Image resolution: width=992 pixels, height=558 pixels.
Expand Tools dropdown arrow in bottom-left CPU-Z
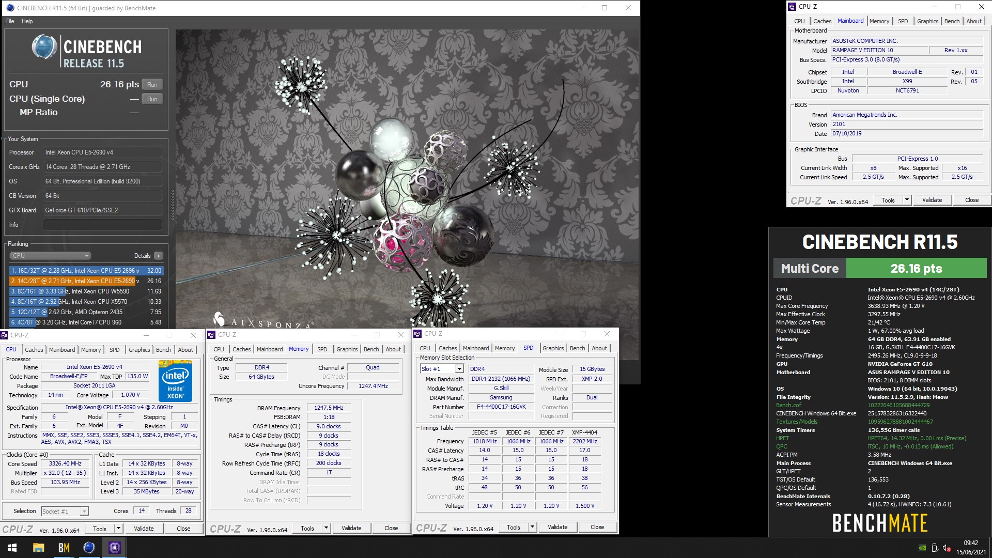tap(118, 529)
